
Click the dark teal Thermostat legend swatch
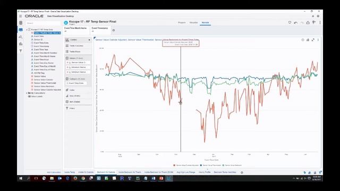[201, 165]
